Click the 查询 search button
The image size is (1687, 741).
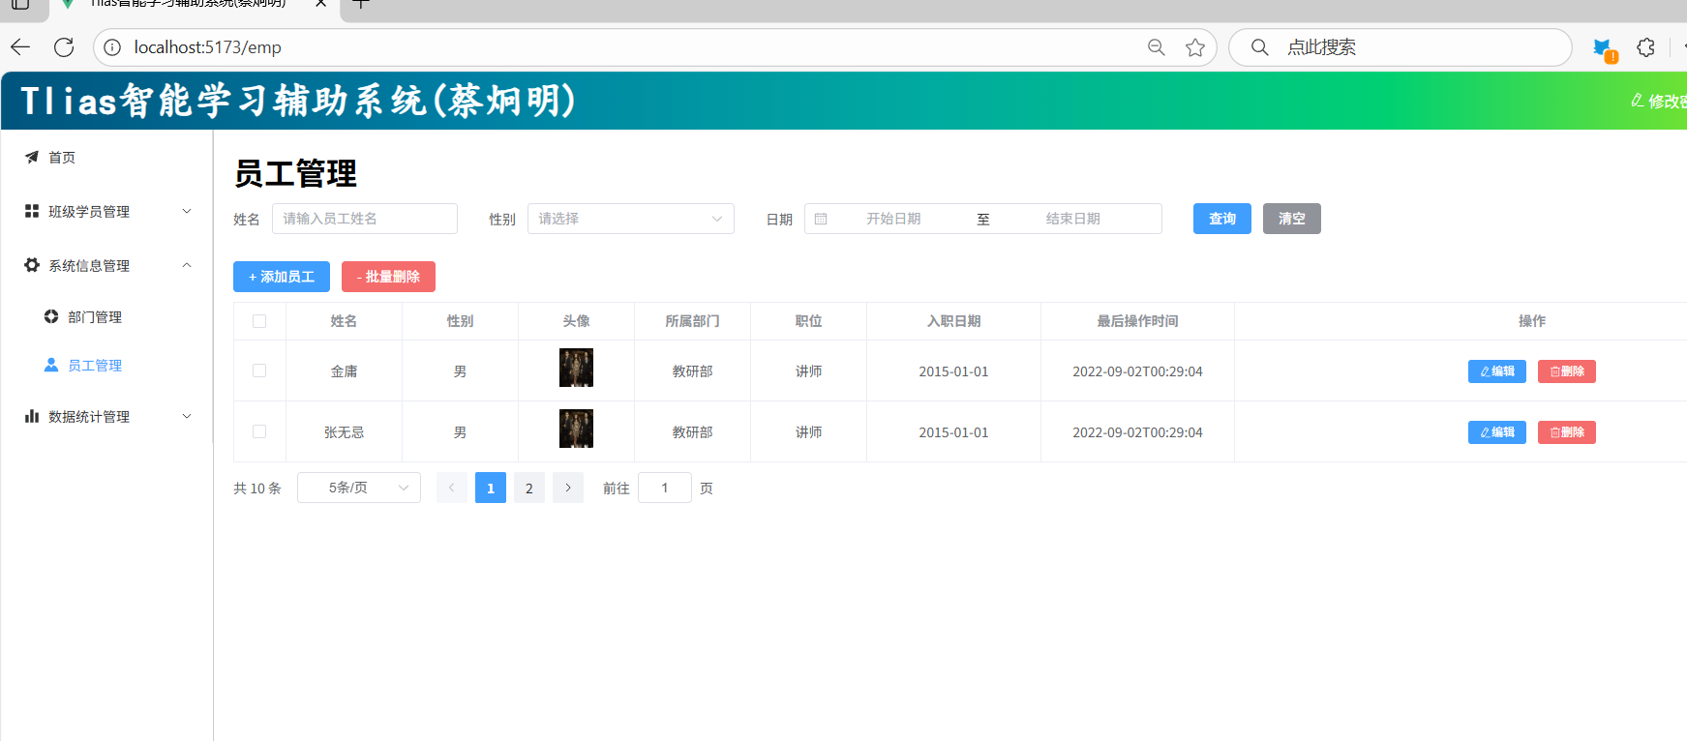1221,219
